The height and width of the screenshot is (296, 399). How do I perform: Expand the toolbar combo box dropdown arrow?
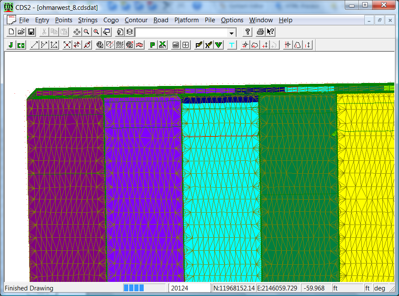(x=232, y=33)
